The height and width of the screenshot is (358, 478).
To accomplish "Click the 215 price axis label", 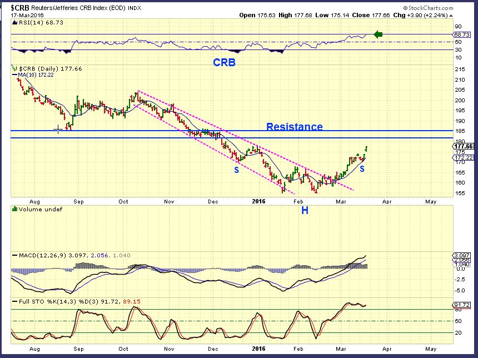I will (460, 69).
